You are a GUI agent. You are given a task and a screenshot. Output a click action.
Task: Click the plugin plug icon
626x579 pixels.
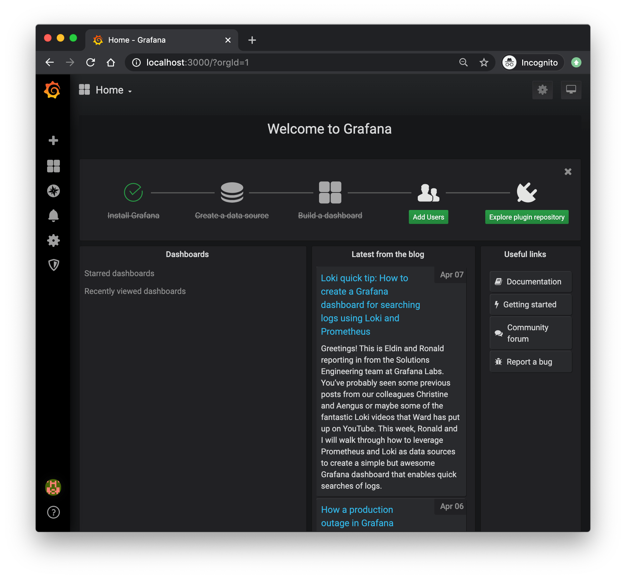(x=527, y=192)
